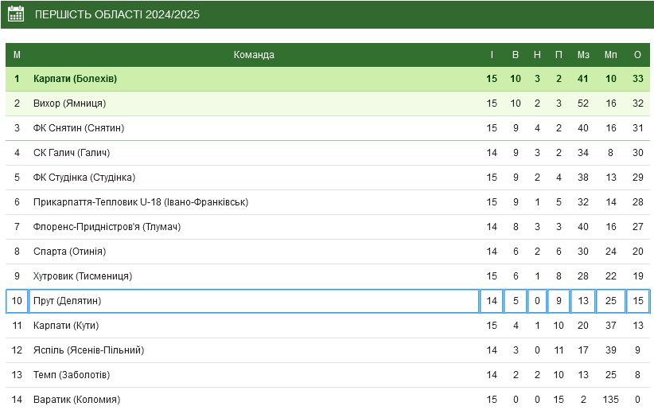The width and height of the screenshot is (654, 418).
Task: Select the Варатик (Коломия) team
Action: [76, 399]
